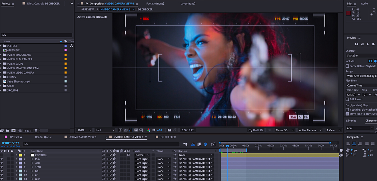Click the dark red color sample in Info panel

(x=348, y=13)
